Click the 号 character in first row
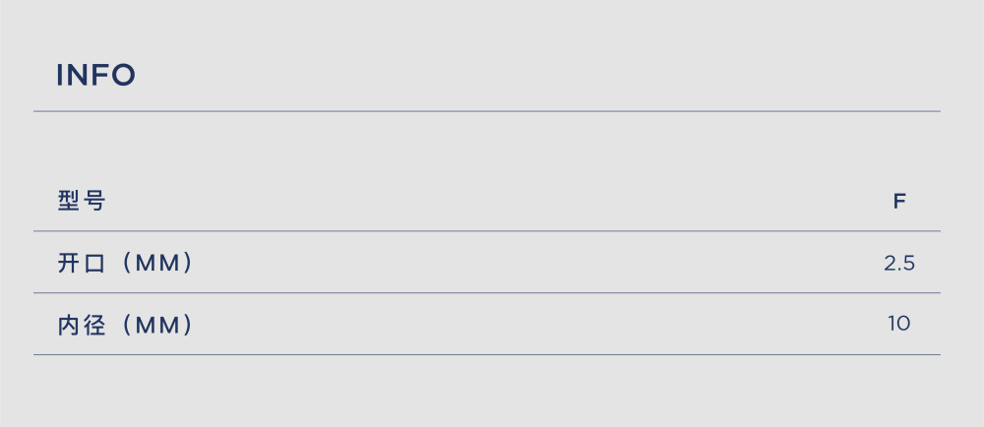Screen dimensions: 984x427 [94, 201]
